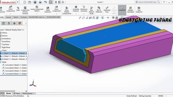Click Linear Component Pattern tool

click(x=37, y=9)
